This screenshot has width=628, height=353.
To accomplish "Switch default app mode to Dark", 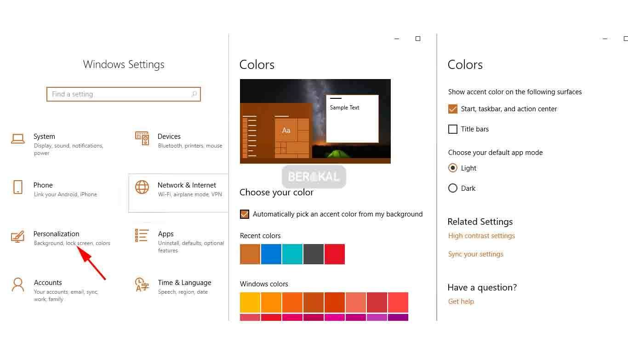I will (x=453, y=188).
